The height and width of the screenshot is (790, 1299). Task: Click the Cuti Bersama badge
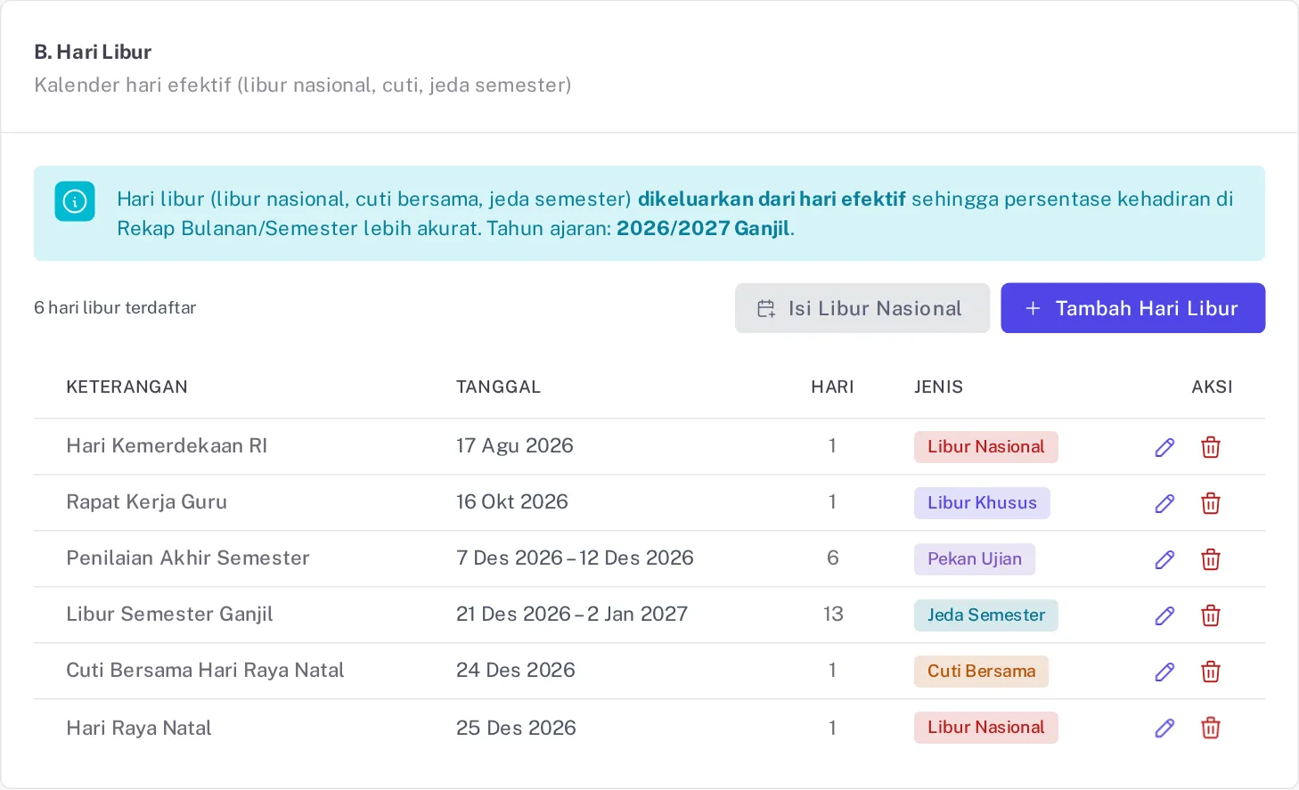tap(982, 672)
